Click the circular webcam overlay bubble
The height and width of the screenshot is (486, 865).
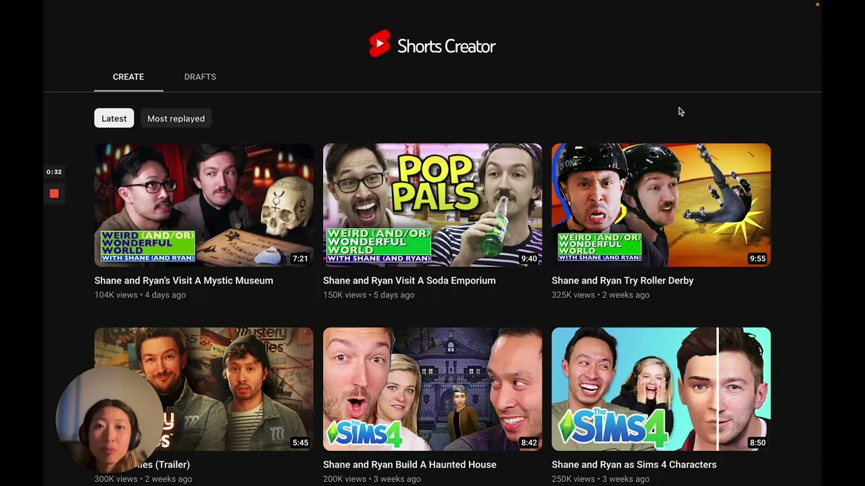(x=108, y=420)
